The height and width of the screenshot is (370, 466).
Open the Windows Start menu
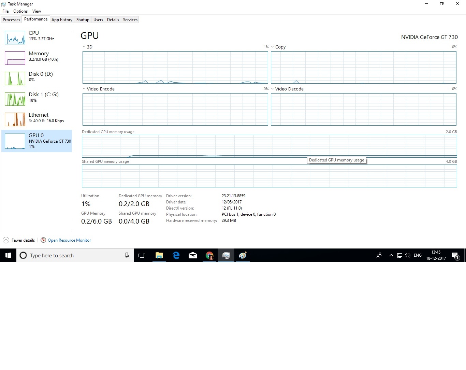(8, 255)
